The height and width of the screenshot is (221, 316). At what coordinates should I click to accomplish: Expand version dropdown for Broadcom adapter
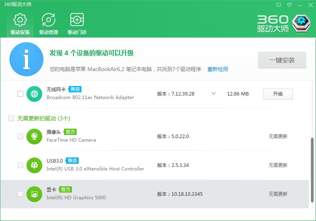point(214,94)
